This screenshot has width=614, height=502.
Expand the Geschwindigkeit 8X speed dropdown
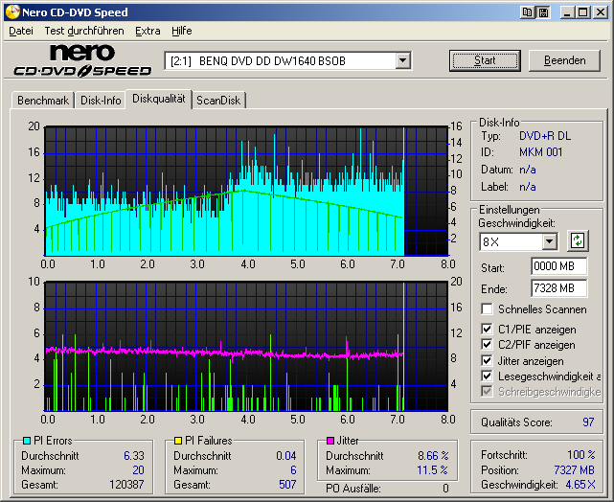[549, 241]
